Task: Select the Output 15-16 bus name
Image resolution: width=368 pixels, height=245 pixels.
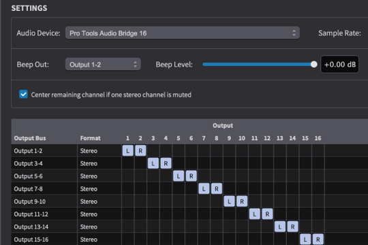Action: [31, 240]
